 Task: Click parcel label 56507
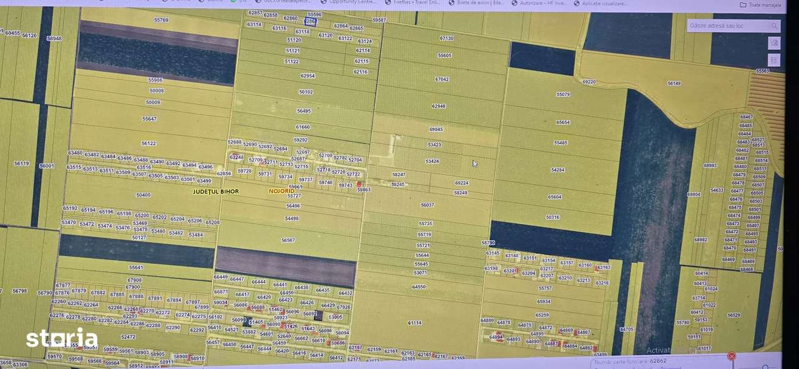(288, 240)
